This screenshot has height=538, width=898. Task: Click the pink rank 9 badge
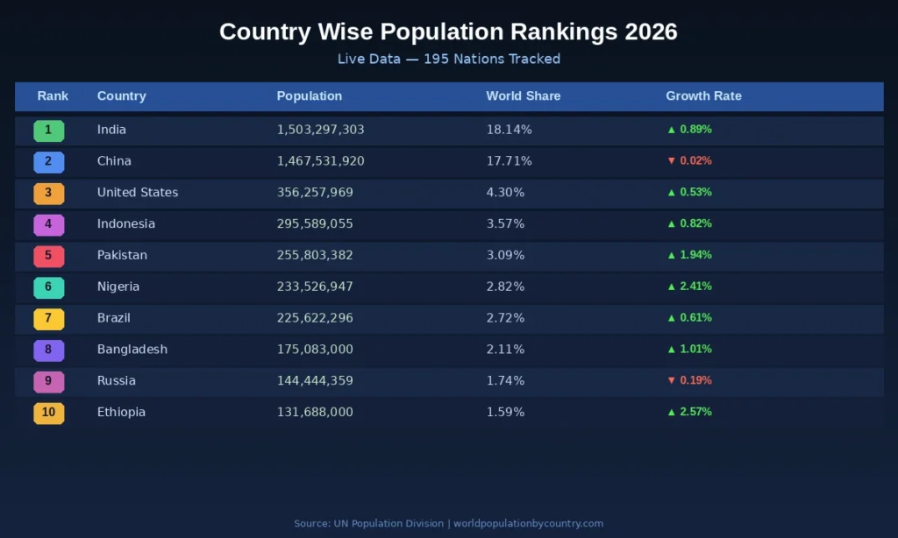(48, 382)
